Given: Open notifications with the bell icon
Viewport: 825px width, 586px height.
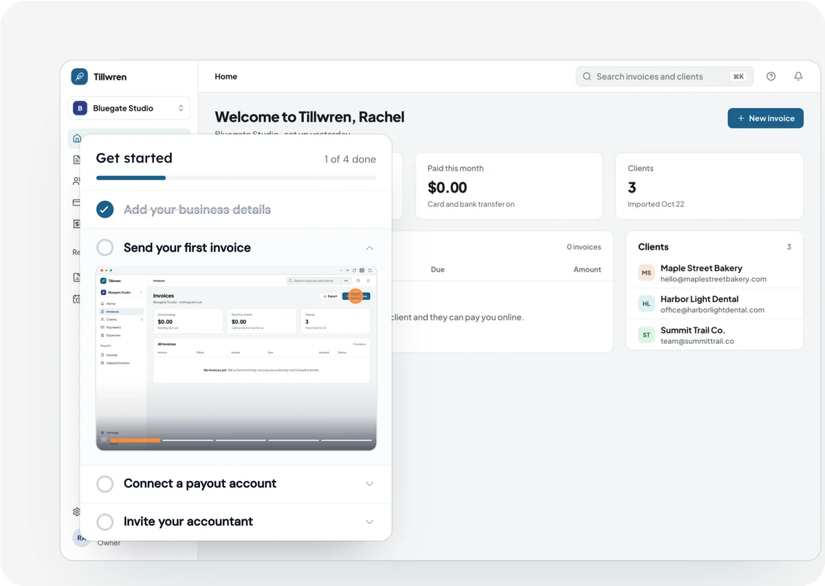Looking at the screenshot, I should click(798, 76).
